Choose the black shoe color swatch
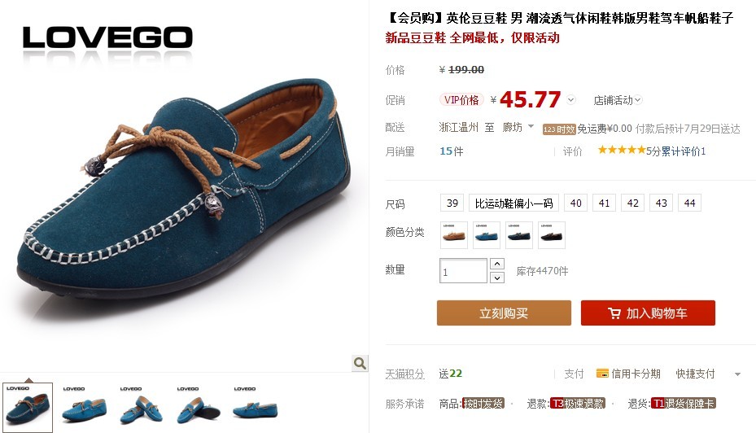Viewport: 756px width, 433px height. [552, 235]
